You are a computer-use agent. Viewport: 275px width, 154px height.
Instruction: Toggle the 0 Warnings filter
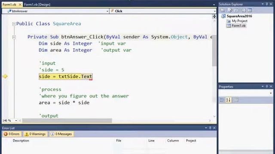coord(35,134)
